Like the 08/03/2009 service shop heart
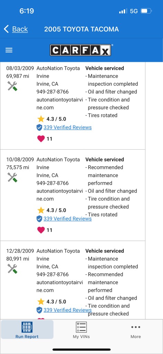 click(x=41, y=139)
